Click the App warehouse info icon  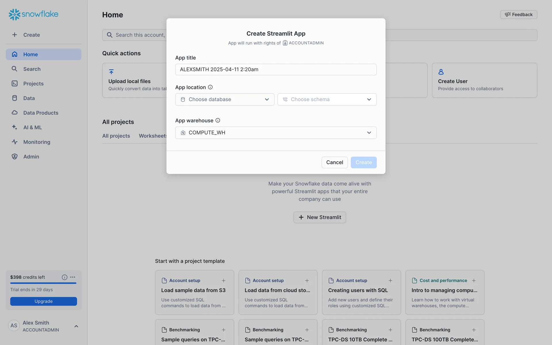(218, 120)
